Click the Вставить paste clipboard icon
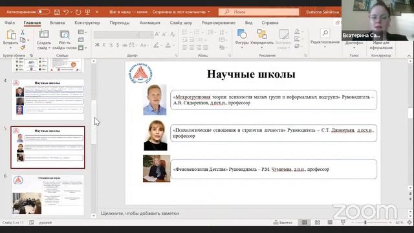 click(11, 34)
